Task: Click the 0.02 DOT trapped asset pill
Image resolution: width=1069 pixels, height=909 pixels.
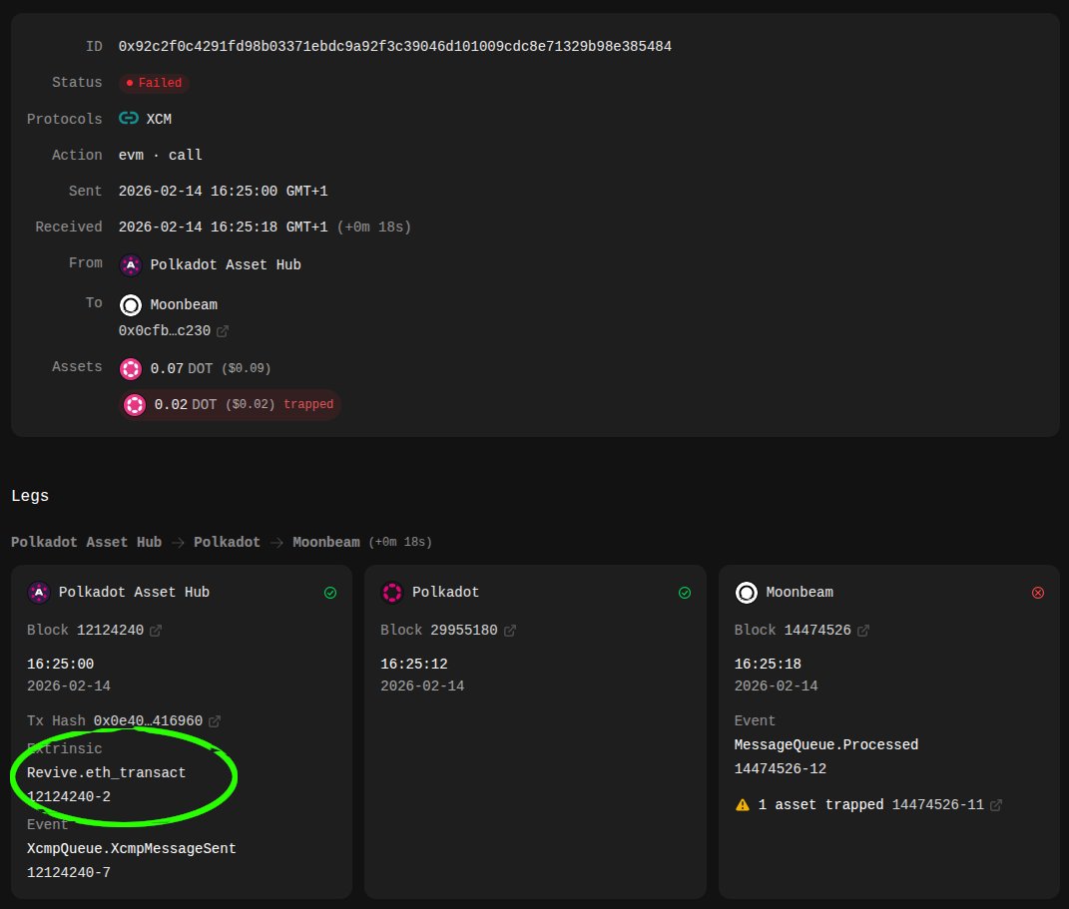Action: tap(231, 405)
